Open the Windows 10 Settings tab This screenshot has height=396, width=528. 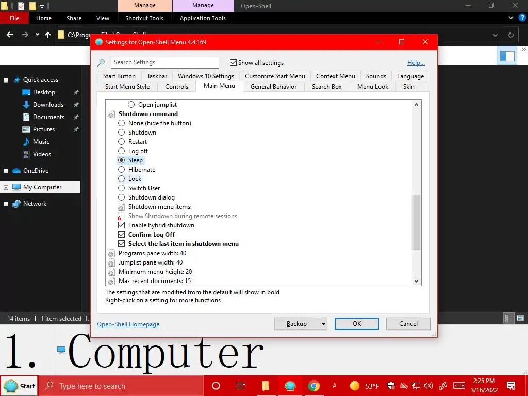(206, 76)
